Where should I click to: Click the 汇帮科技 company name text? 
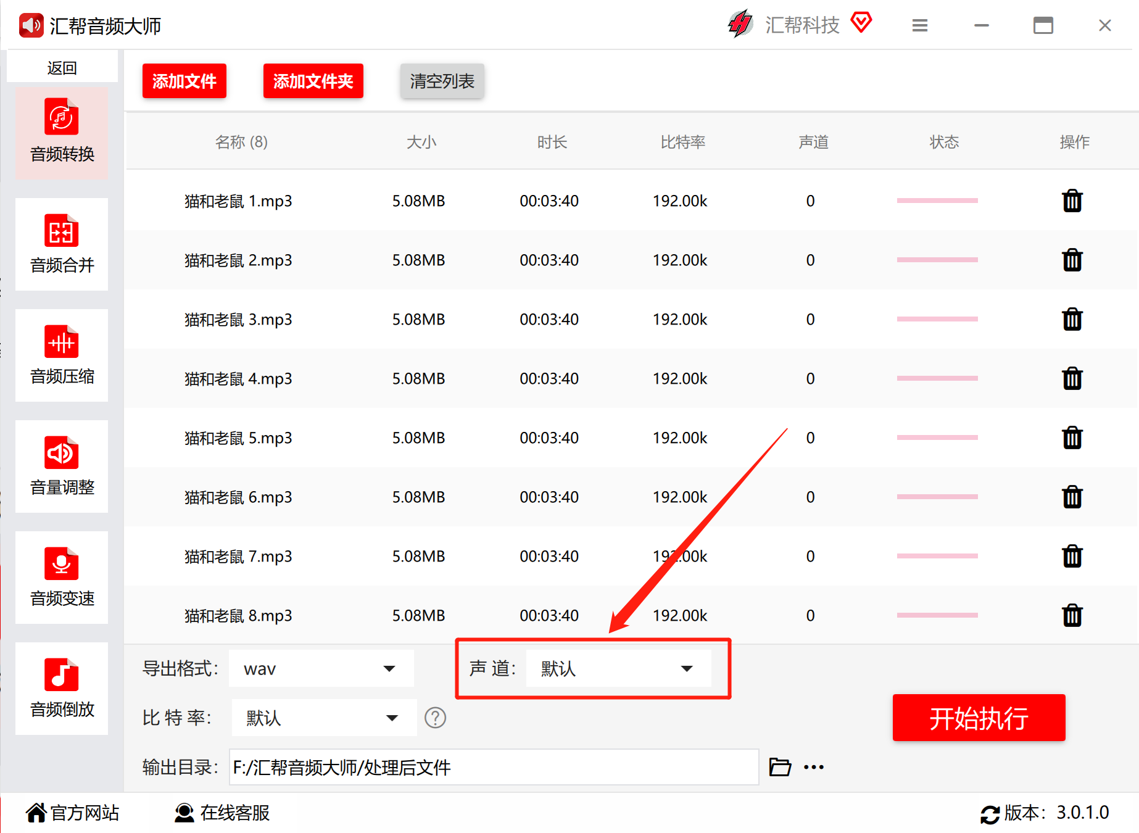[x=802, y=25]
